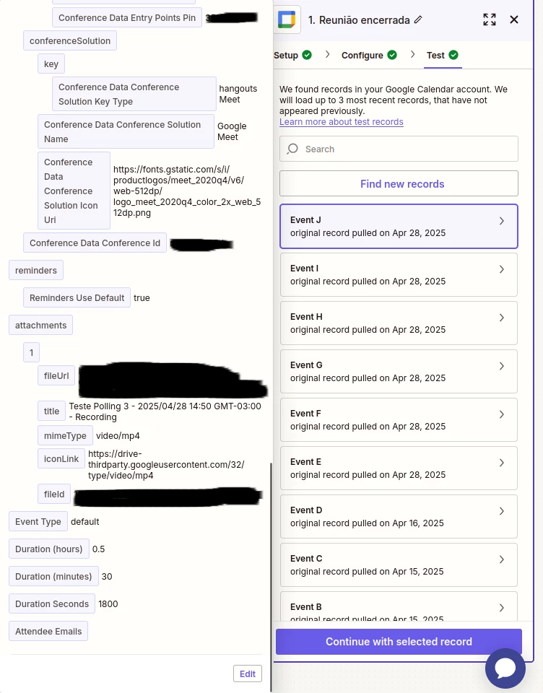This screenshot has width=543, height=693.
Task: Select the Event G record title
Action: (x=306, y=365)
